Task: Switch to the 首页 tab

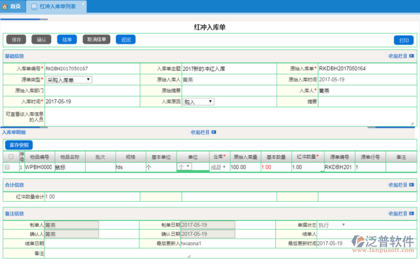Action: click(12, 6)
